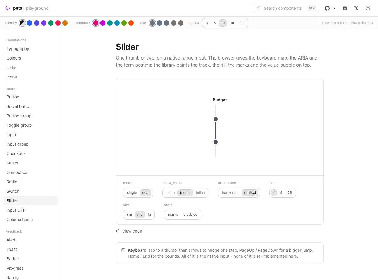Toggle the marks state option
This screenshot has height=280, width=378.
(x=173, y=215)
